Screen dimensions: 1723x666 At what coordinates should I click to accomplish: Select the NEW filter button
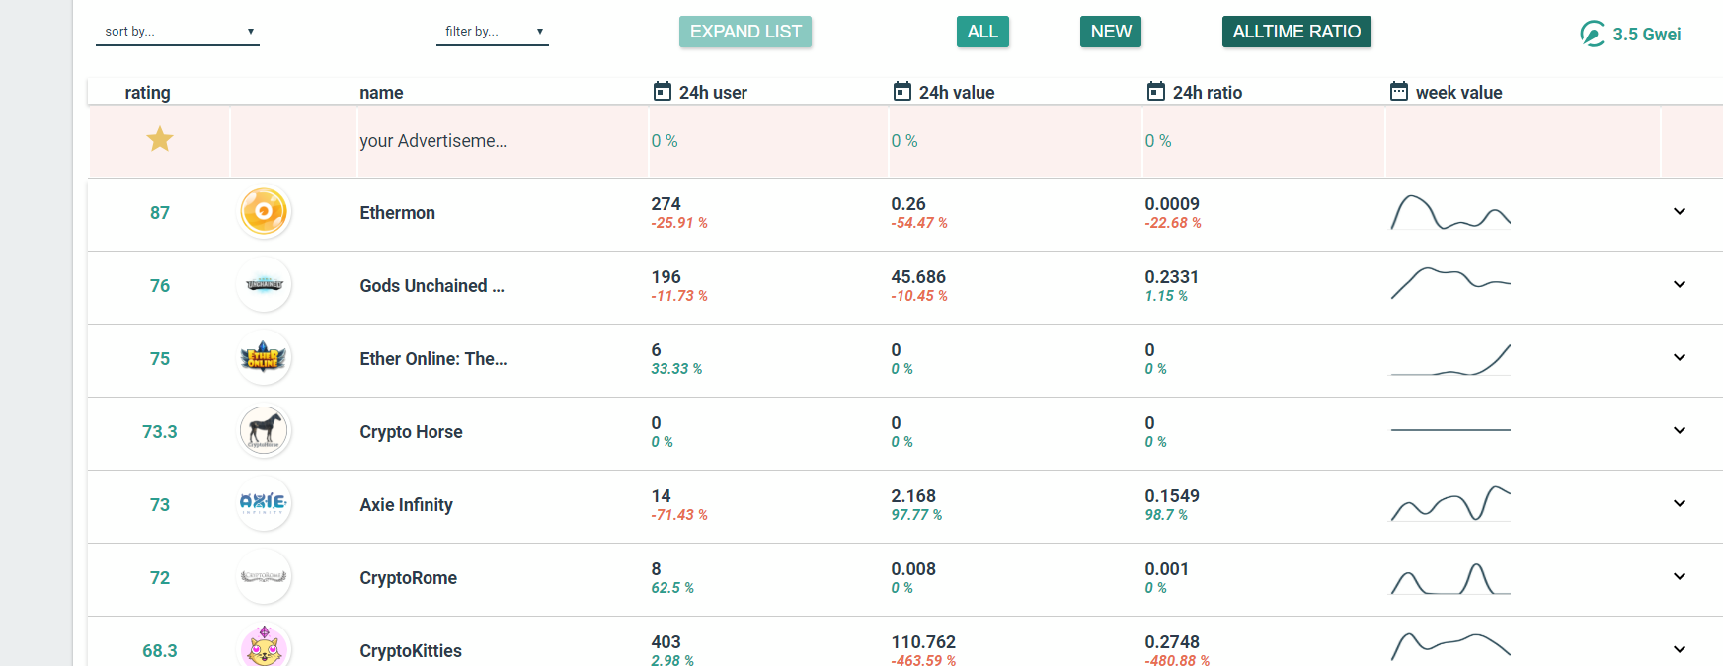click(1111, 32)
